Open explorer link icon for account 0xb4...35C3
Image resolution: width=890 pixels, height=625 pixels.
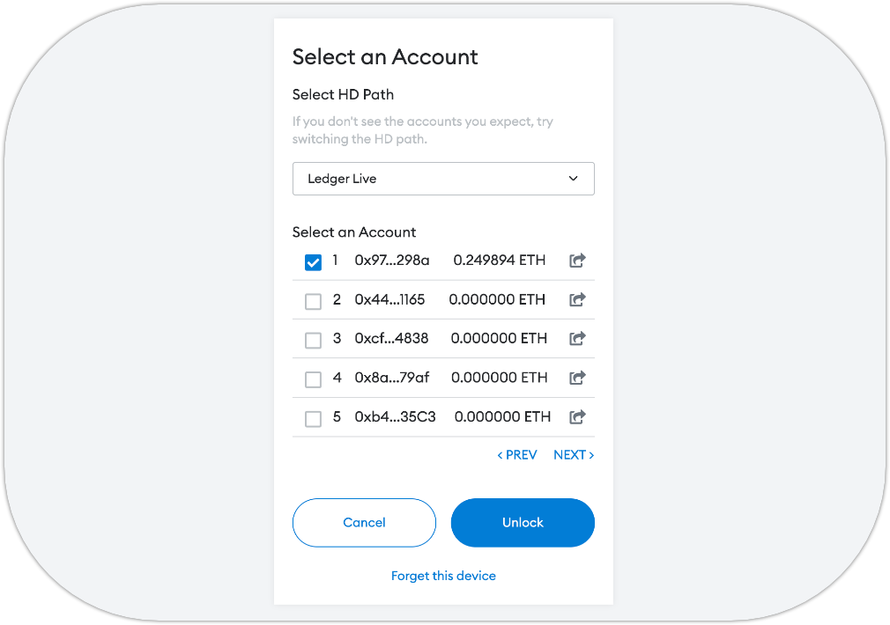pos(577,417)
